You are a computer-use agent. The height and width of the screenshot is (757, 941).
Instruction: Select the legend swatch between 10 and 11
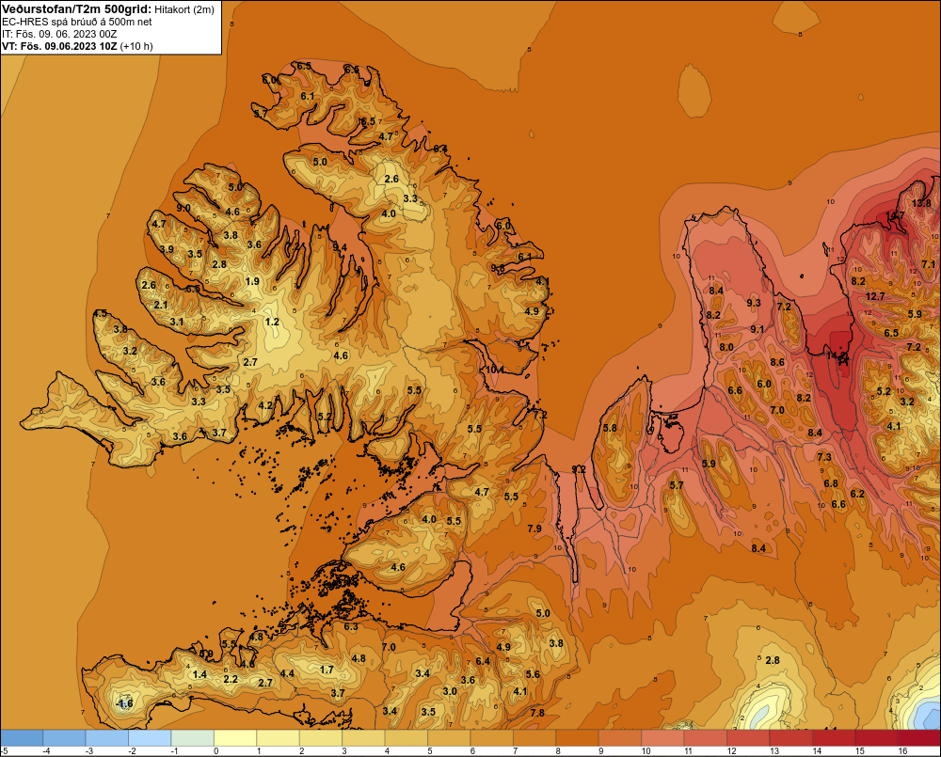coord(662,738)
